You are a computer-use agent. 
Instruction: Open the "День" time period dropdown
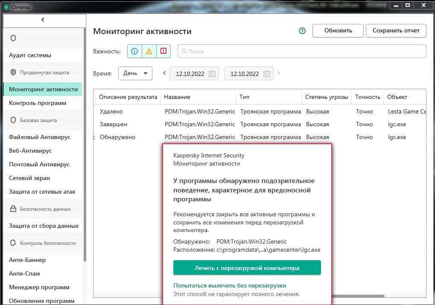click(x=135, y=73)
